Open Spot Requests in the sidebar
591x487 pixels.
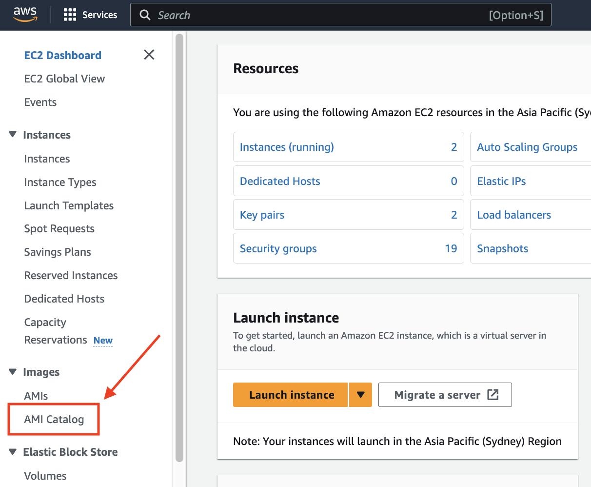coord(59,228)
